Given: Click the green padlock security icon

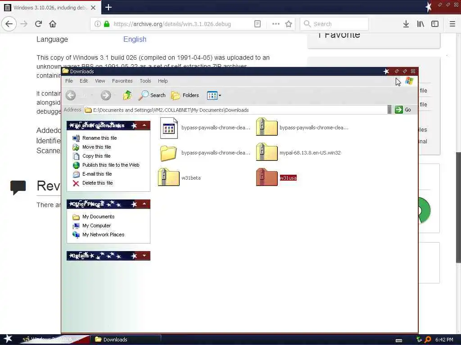Looking at the screenshot, I should pos(107,24).
